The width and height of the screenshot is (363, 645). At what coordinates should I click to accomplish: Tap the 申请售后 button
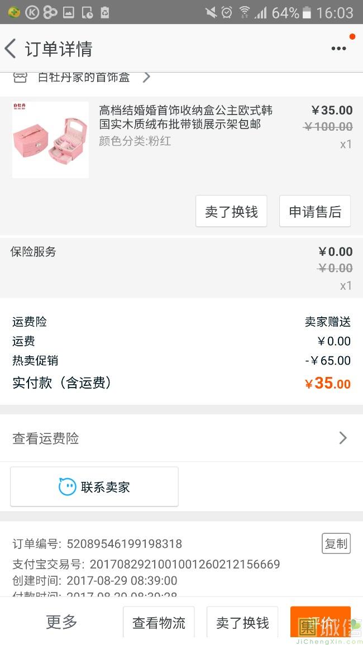(315, 211)
